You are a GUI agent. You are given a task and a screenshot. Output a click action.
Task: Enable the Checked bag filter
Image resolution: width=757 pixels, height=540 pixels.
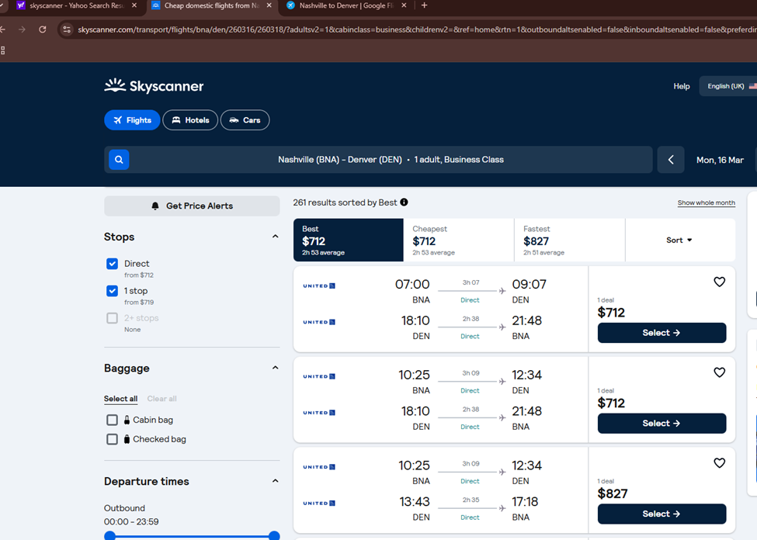coord(112,439)
